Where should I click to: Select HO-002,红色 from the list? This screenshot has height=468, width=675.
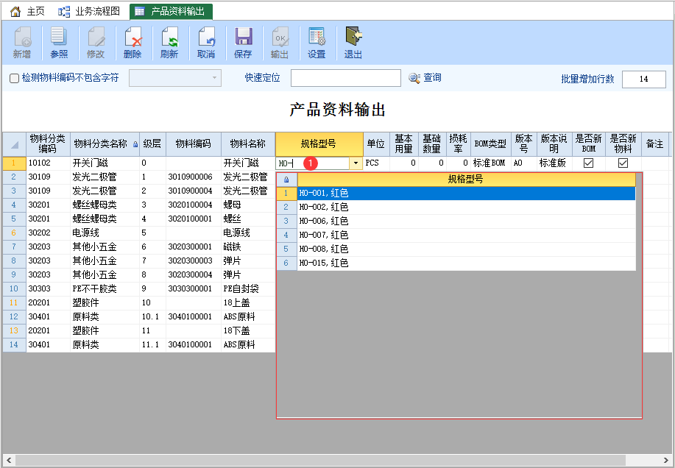click(x=466, y=207)
